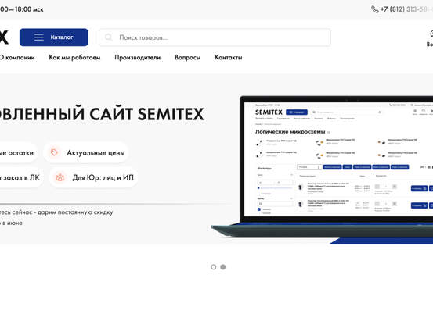Open the Каталог menu button
433x321 pixels.
[54, 37]
